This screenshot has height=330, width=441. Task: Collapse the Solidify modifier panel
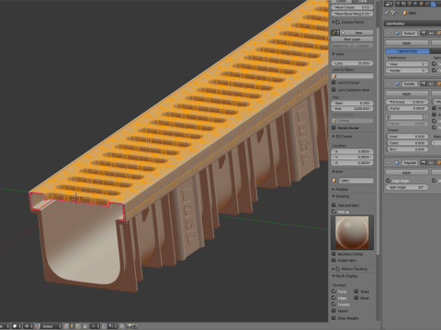pyautogui.click(x=389, y=83)
